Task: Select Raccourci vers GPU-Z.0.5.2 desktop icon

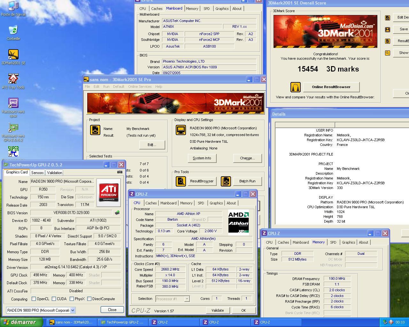Action: pos(13,132)
